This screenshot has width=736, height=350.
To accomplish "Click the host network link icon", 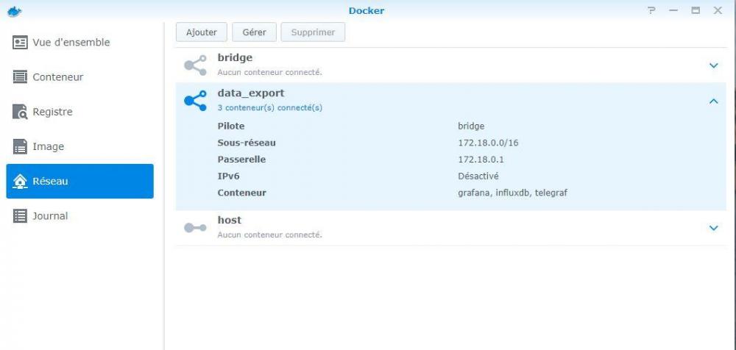I will click(195, 228).
